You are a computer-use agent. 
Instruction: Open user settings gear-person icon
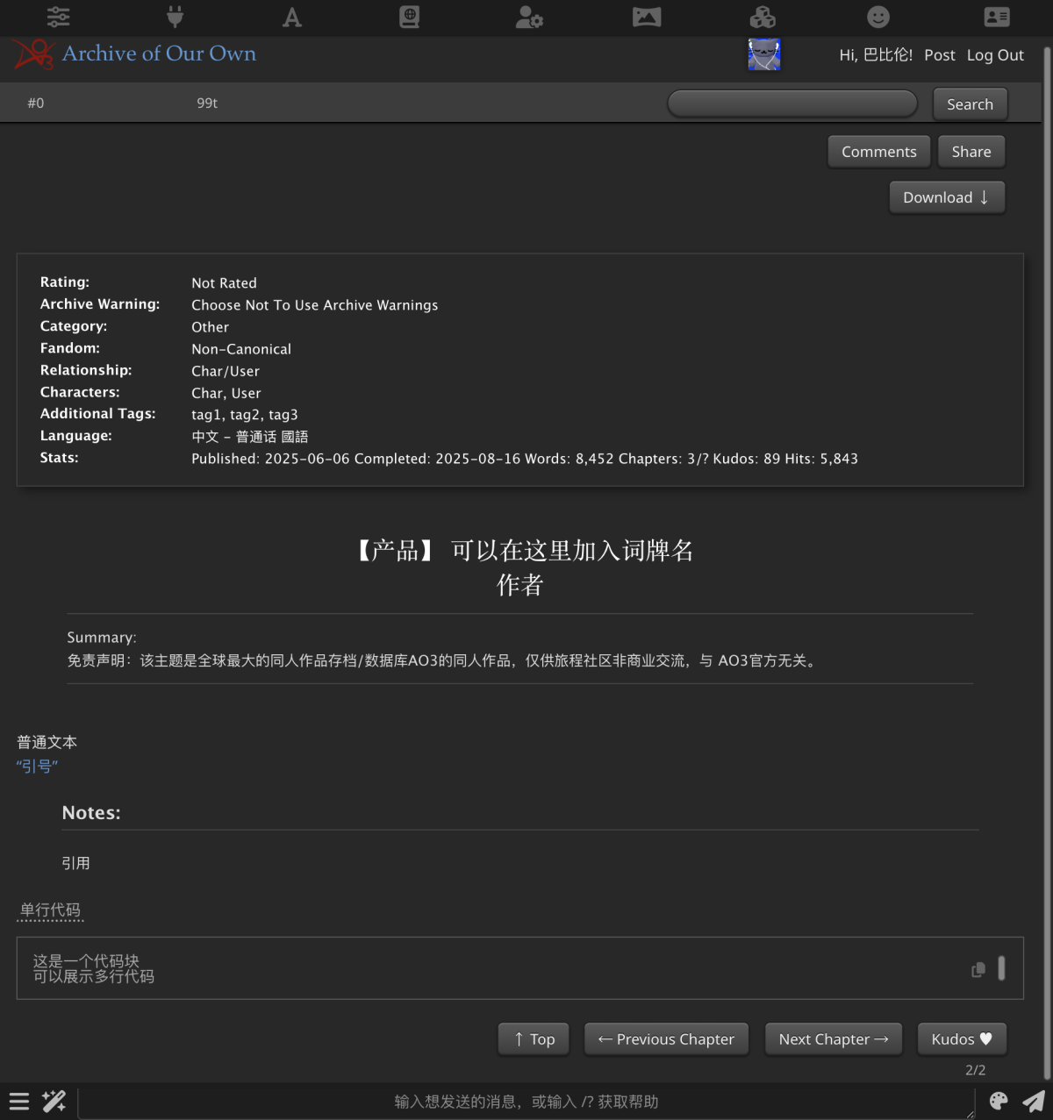pyautogui.click(x=528, y=17)
